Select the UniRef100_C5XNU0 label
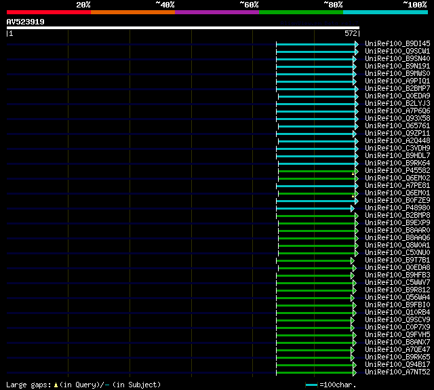 coord(397,253)
